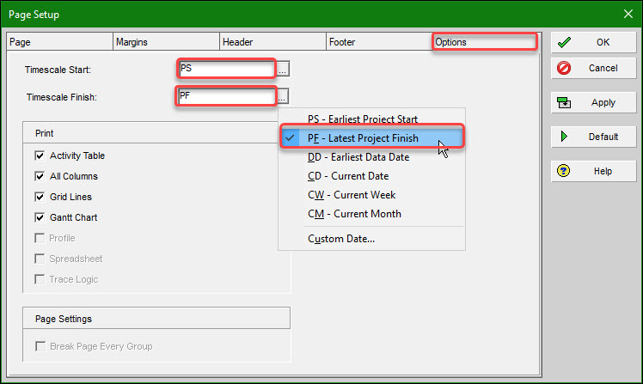This screenshot has width=643, height=384.
Task: Click the yellow Help question icon
Action: tap(565, 171)
